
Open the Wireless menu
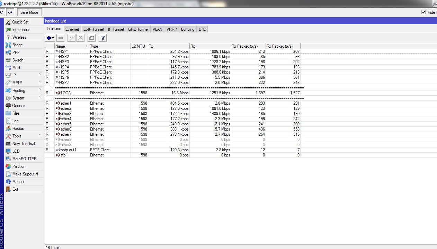pos(24,37)
